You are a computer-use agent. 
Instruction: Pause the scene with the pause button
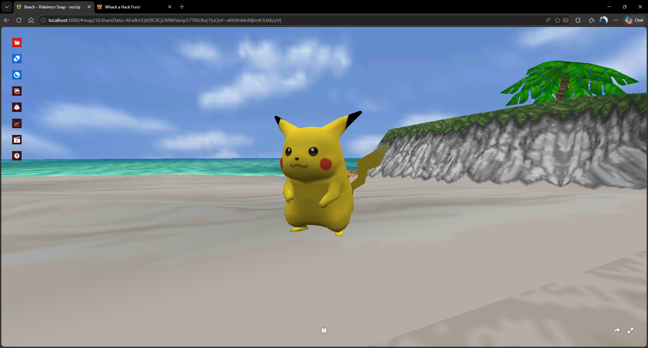point(324,330)
